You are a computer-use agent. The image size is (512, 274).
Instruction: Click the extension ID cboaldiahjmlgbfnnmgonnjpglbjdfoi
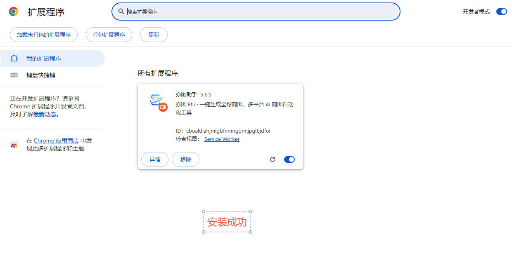228,131
